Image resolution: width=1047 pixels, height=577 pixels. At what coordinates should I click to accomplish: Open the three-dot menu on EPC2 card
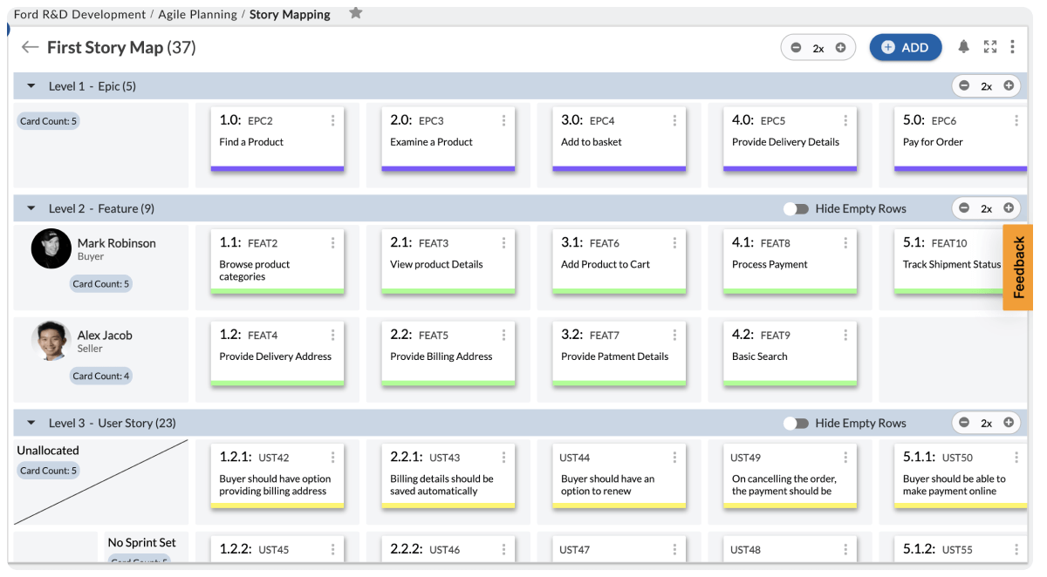point(332,121)
